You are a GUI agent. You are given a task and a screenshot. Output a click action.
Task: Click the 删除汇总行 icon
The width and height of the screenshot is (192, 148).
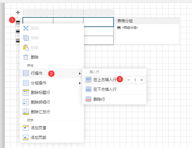[26, 112]
